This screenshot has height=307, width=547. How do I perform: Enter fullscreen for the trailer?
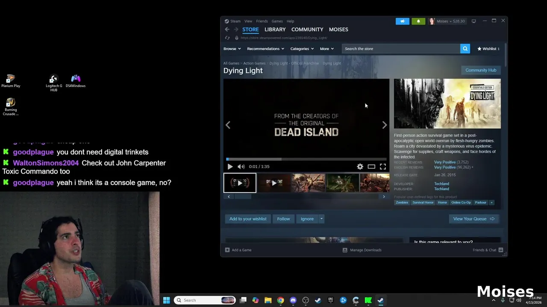point(383,167)
